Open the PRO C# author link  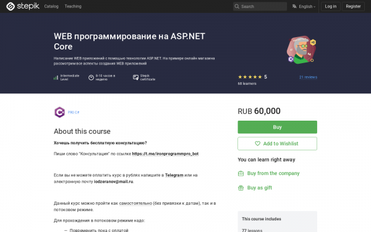point(74,112)
